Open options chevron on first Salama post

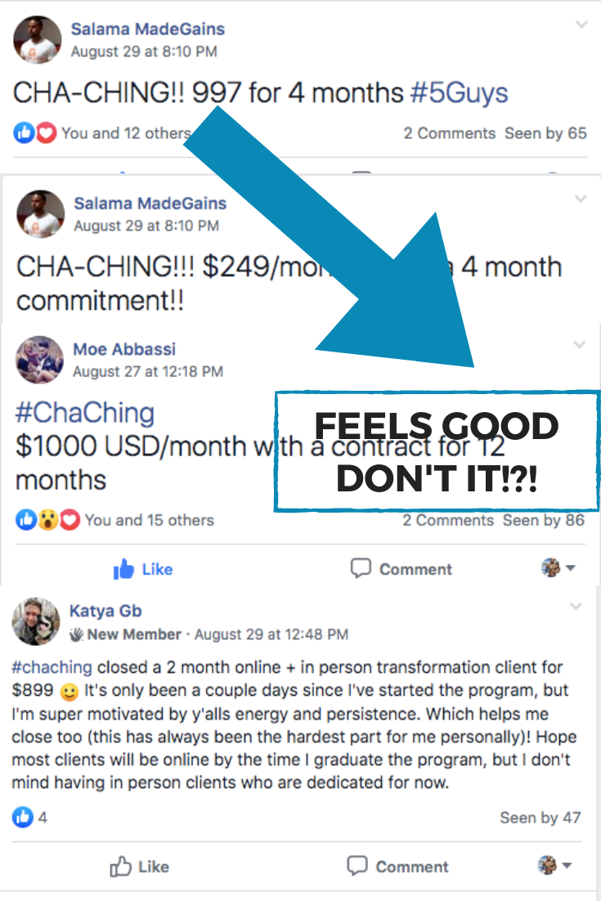(581, 25)
